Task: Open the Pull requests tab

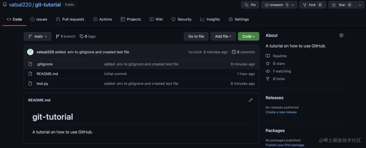Action: (70, 19)
